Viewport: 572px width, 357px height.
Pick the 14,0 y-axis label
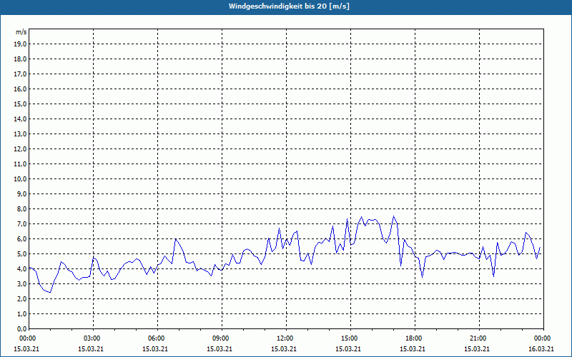(21, 119)
